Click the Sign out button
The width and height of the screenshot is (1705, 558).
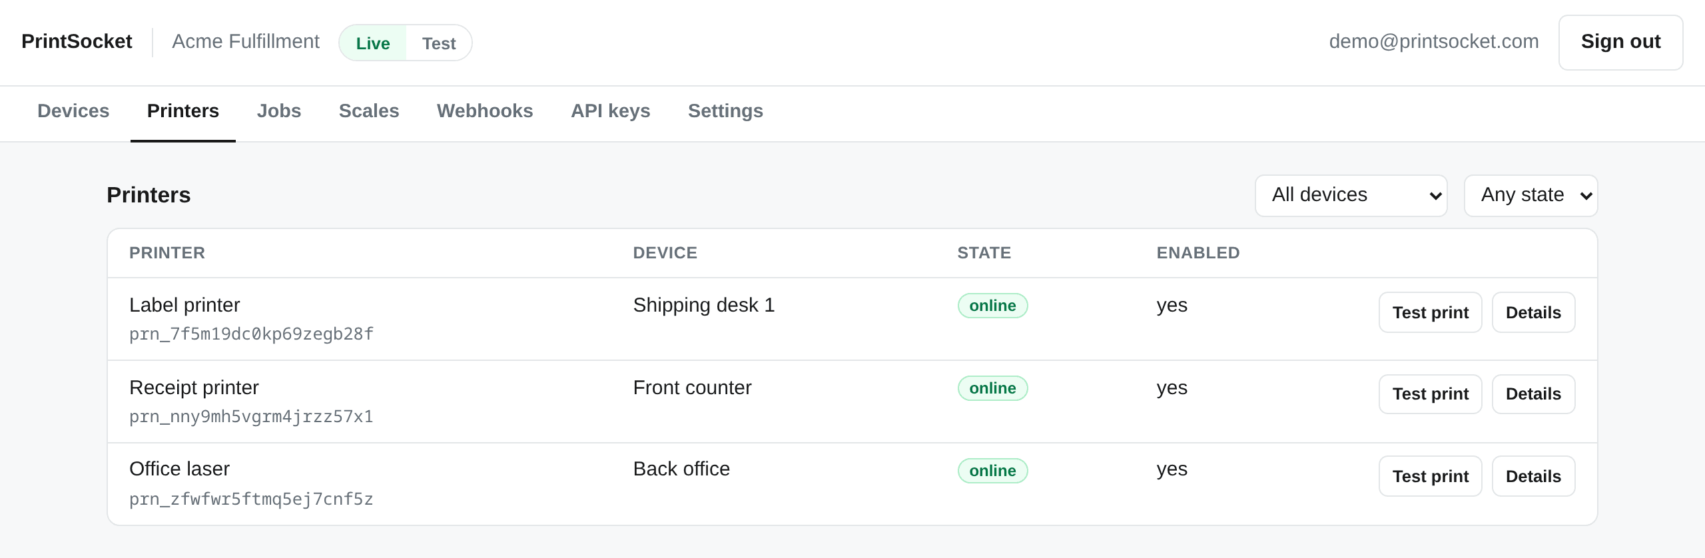point(1620,42)
